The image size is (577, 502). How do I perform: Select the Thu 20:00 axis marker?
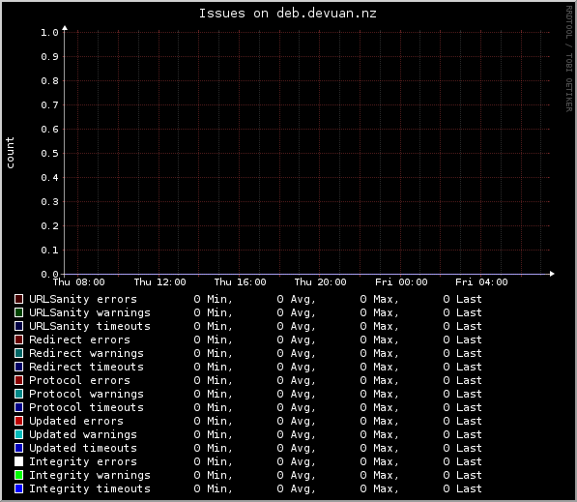[x=320, y=282]
